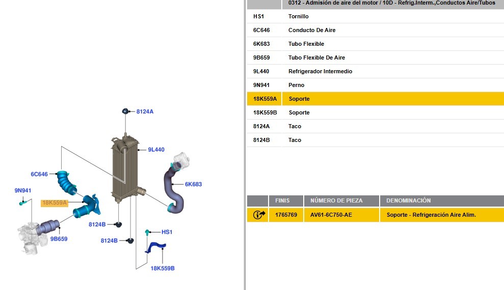Select the 9B659 flexible air tube part
Image resolution: width=504 pixels, height=290 pixels.
tap(47, 227)
